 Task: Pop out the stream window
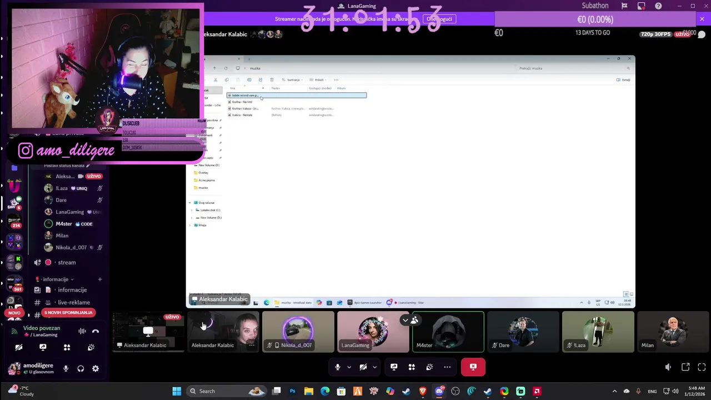(x=685, y=367)
